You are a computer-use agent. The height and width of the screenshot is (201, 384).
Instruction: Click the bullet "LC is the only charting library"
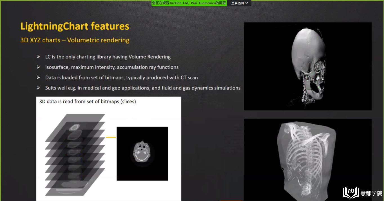[x=108, y=57]
